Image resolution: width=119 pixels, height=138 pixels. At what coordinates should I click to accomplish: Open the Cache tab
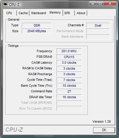[23, 13]
